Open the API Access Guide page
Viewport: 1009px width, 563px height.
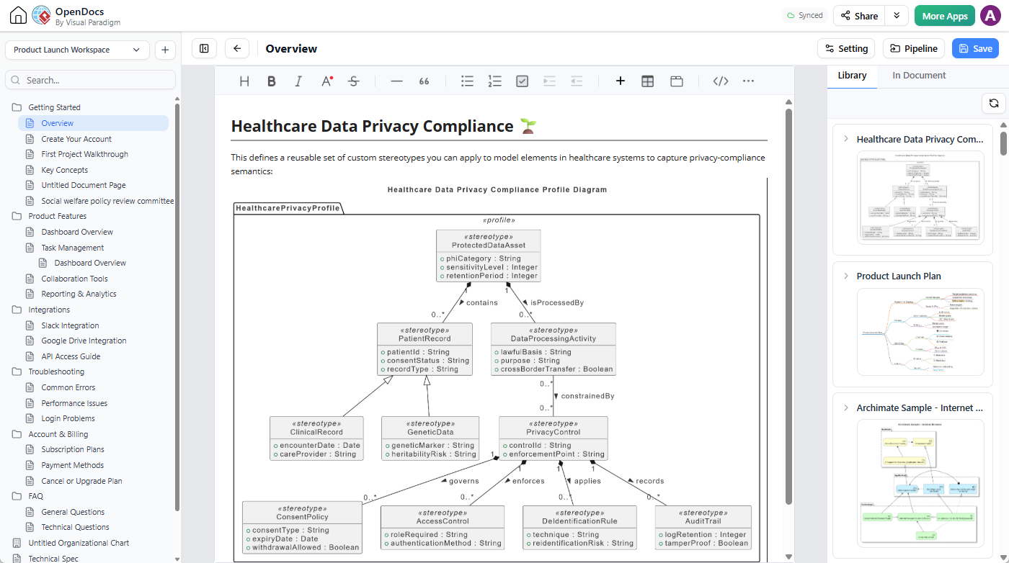(x=71, y=356)
